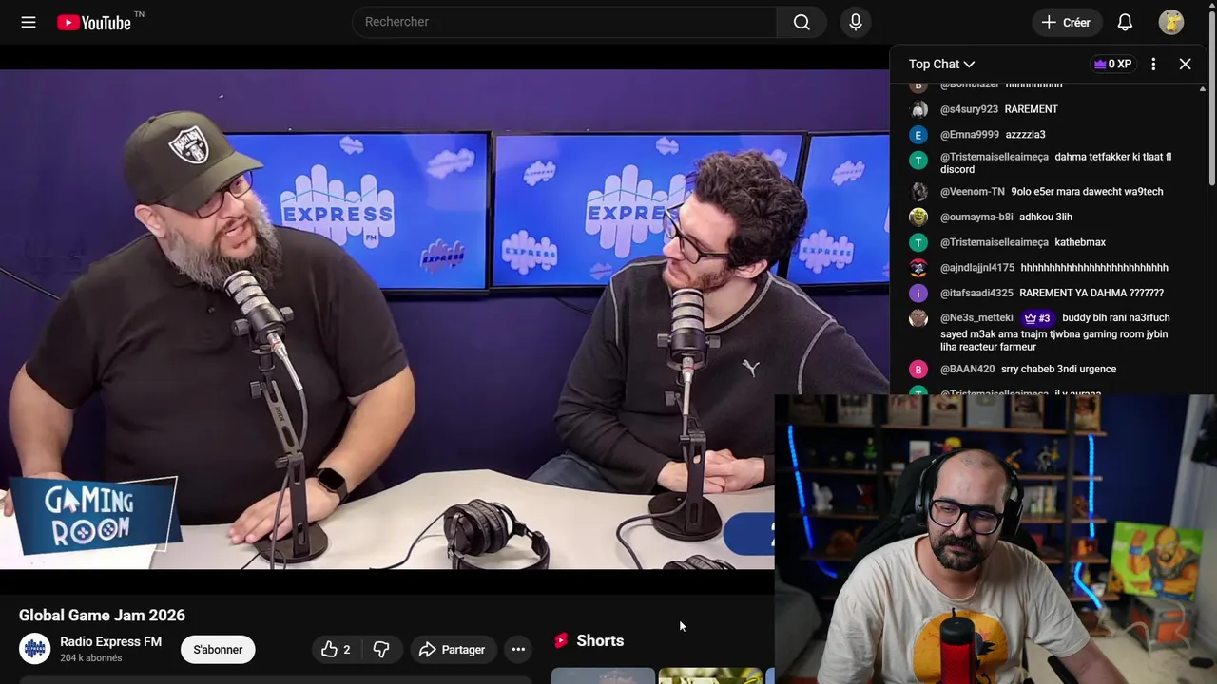Click the @itafsaadi4325 username
The width and height of the screenshot is (1217, 684).
(976, 293)
